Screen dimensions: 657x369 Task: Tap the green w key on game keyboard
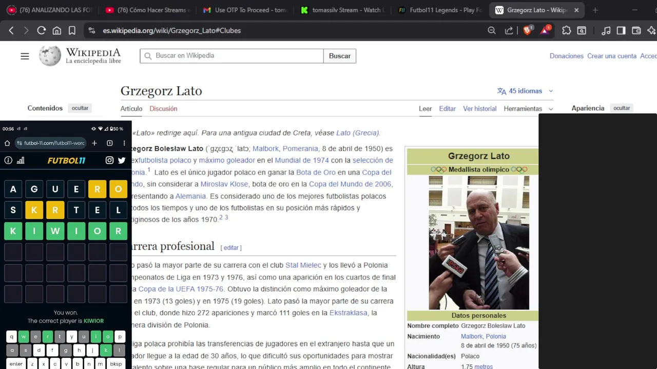coord(23,337)
